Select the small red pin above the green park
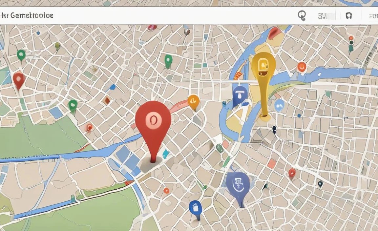Image resolution: width=378 pixels, height=231 pixels. coord(89,128)
